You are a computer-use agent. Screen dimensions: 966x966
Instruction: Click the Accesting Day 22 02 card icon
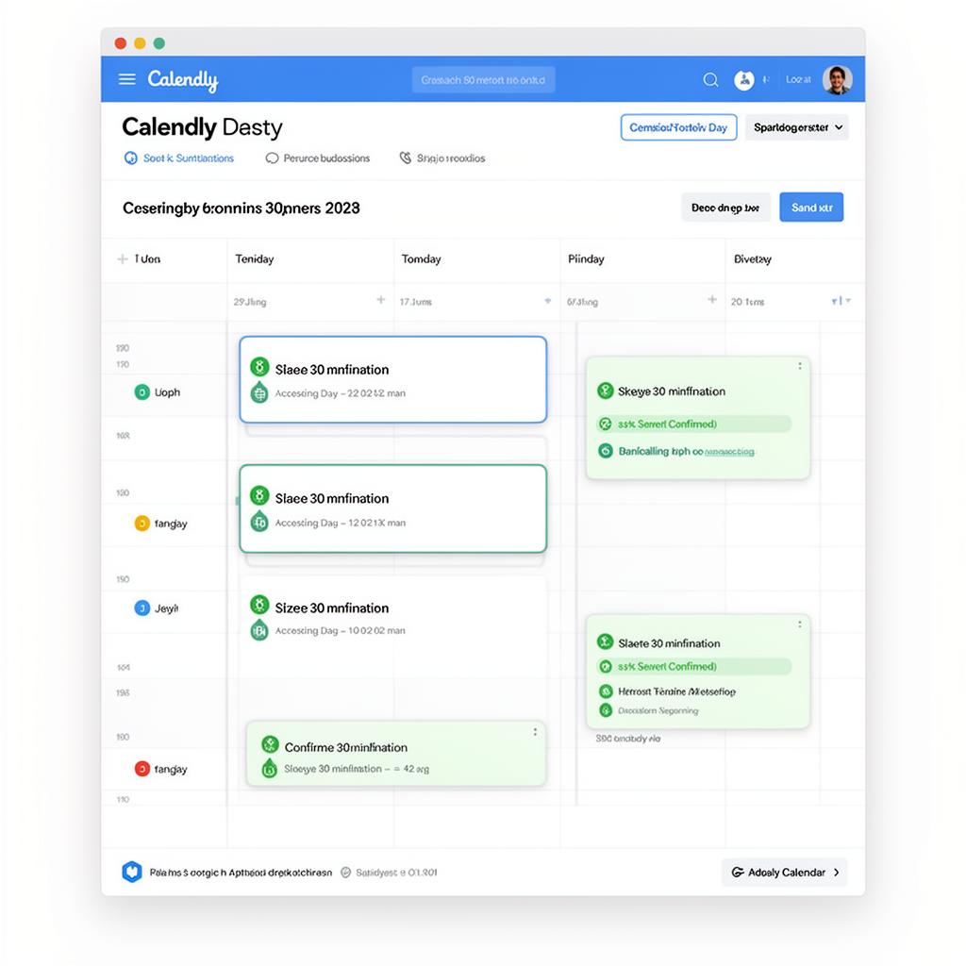tap(259, 392)
